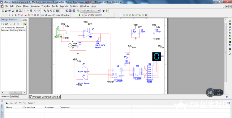Viewport: 232px width, 118px height.
Task: Click the Zoom fit to page icon
Action: [x=54, y=10]
